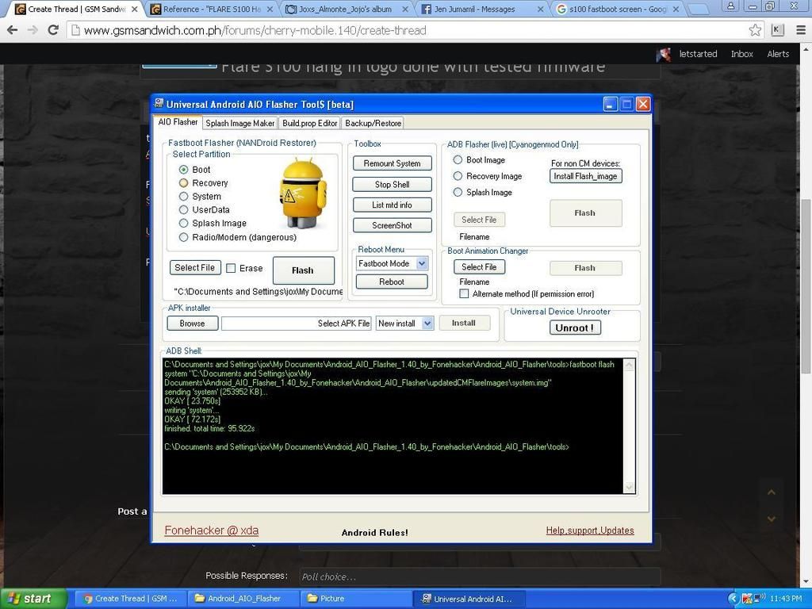Check Alternate method if permission error
Screen dimensions: 812x609
464,293
